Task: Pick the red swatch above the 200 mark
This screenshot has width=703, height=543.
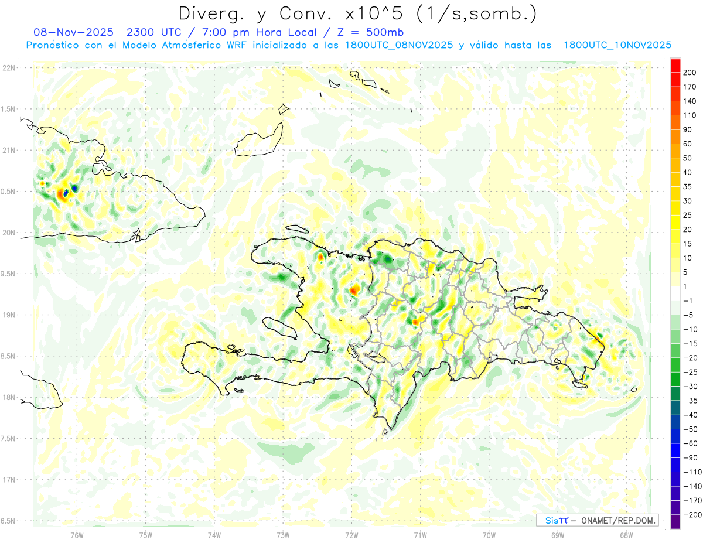Action: tap(675, 66)
